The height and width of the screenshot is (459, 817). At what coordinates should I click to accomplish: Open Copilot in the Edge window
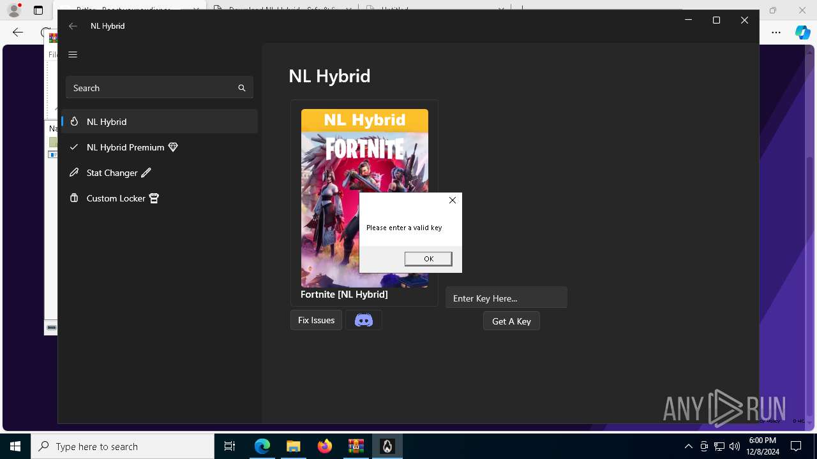click(x=802, y=33)
